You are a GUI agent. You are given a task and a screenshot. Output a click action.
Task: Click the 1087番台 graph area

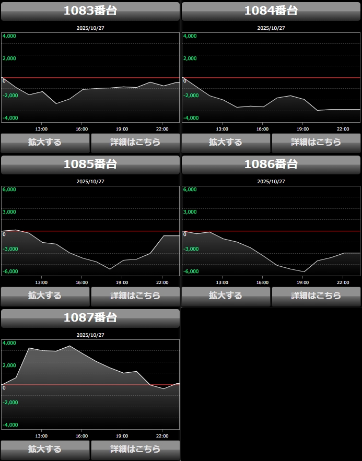tap(90, 384)
